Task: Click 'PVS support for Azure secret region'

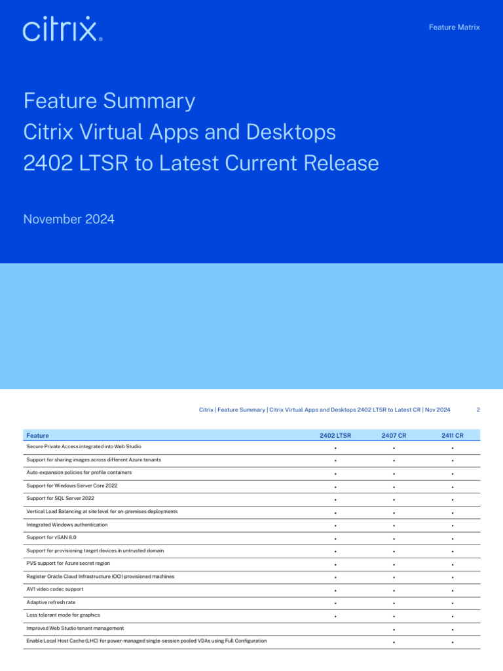Action: click(68, 563)
